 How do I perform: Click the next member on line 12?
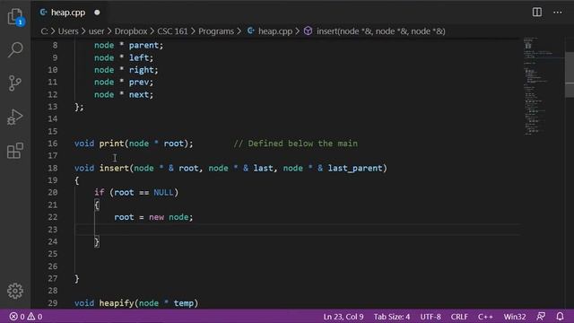pyautogui.click(x=139, y=94)
